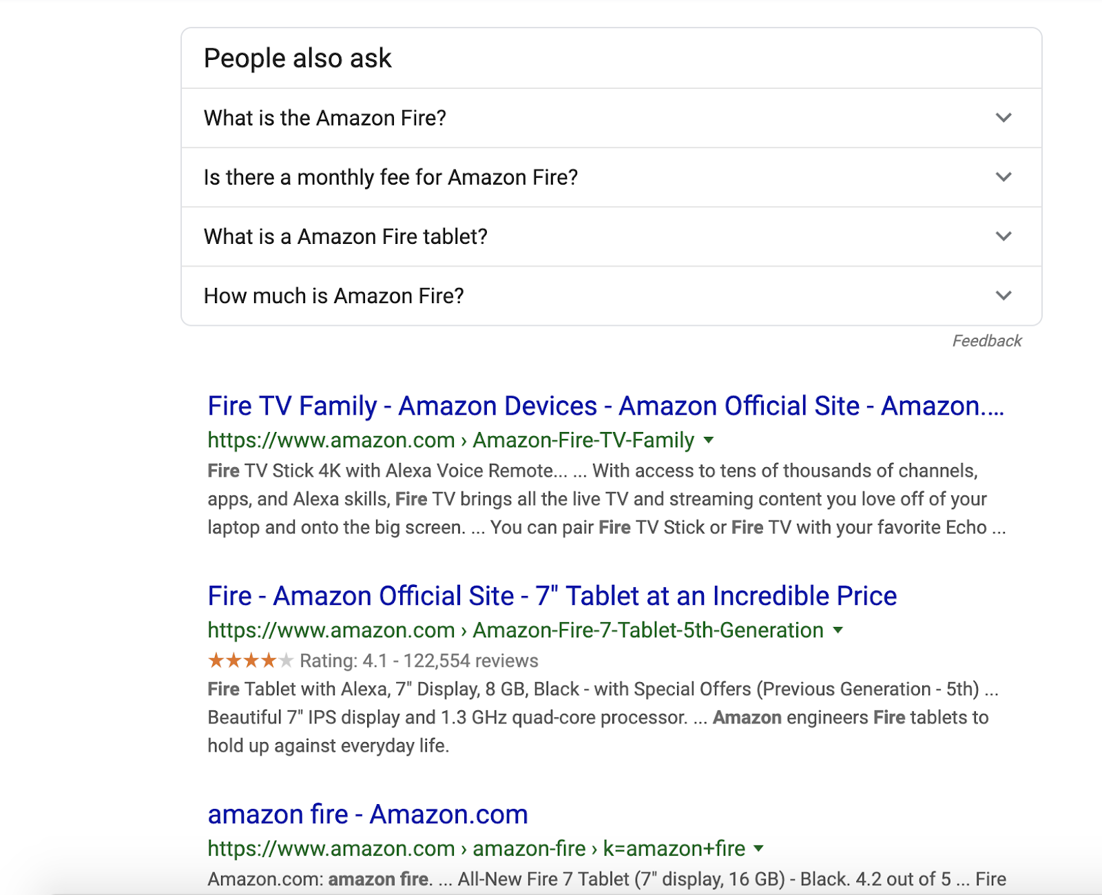Open dropdown arrow beside Fire TV Family URL
This screenshot has width=1102, height=895.
pyautogui.click(x=708, y=440)
